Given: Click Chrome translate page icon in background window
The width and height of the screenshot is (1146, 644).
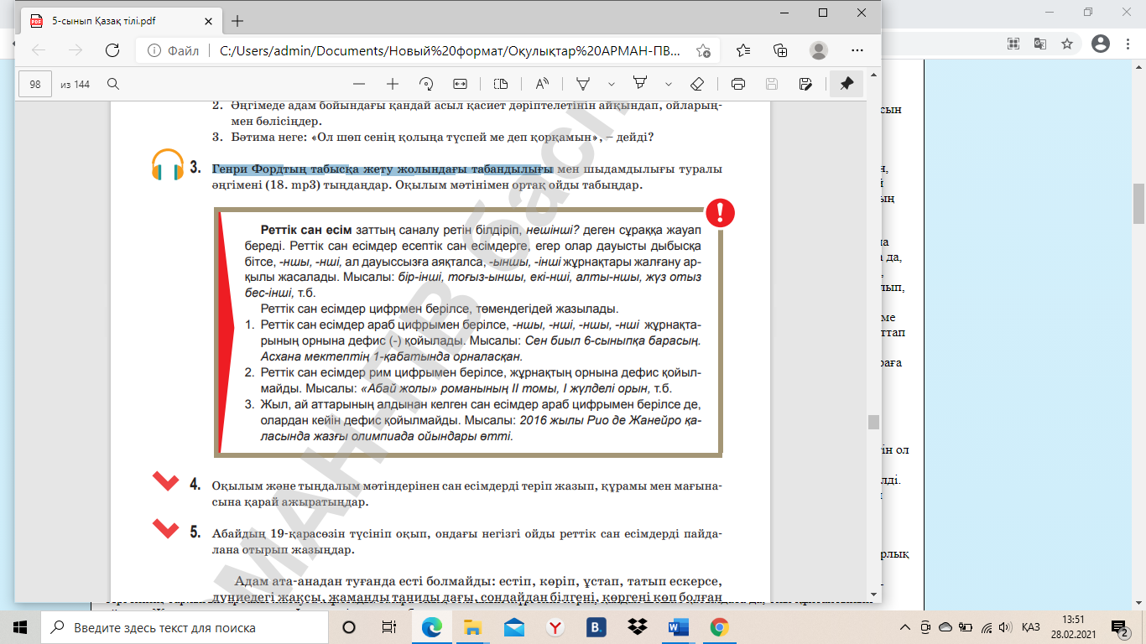Looking at the screenshot, I should (x=1040, y=43).
